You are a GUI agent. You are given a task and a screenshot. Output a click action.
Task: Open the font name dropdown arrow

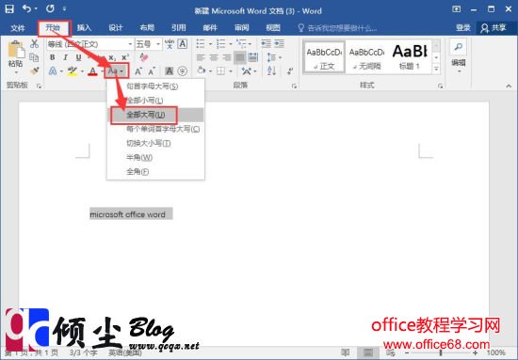click(130, 44)
